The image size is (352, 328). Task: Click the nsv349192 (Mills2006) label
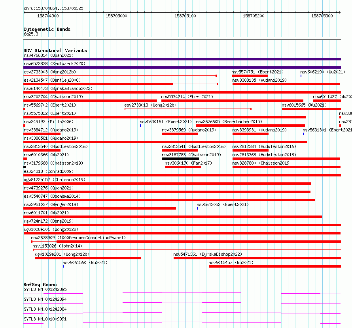click(49, 122)
